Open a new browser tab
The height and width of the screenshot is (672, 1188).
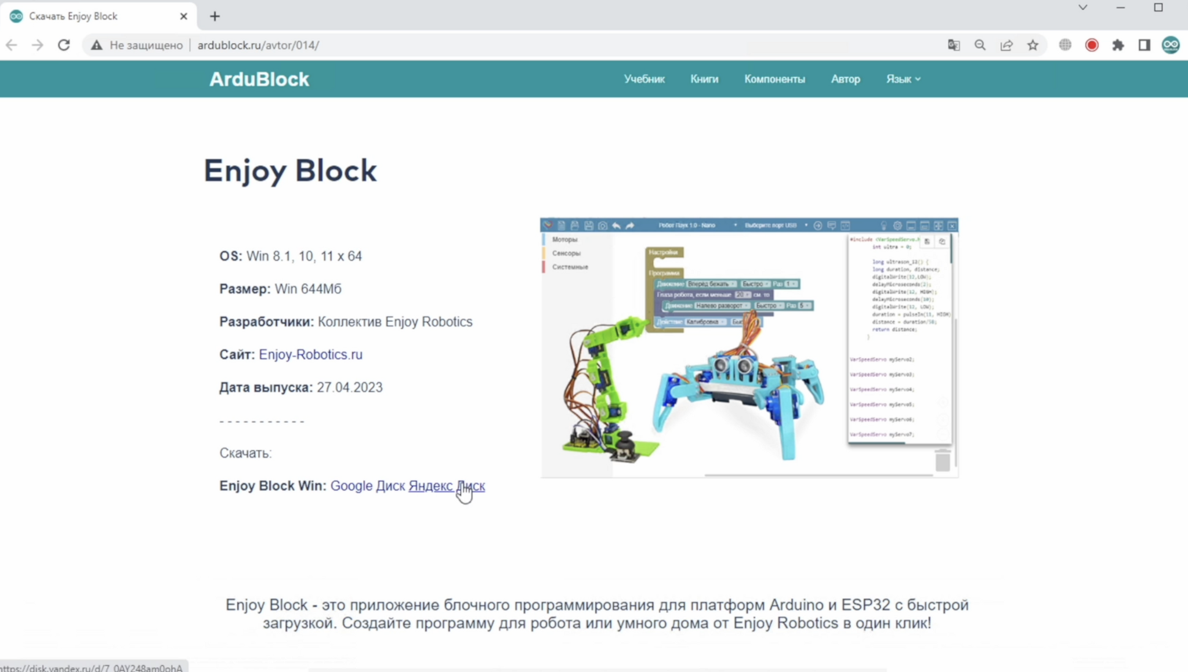pyautogui.click(x=215, y=16)
